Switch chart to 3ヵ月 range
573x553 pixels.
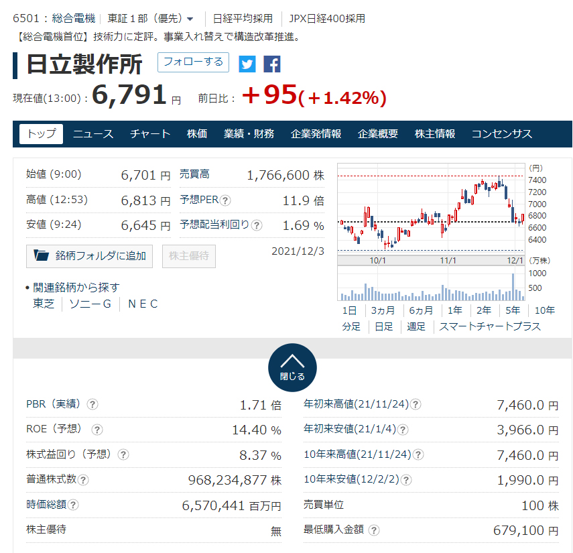383,310
